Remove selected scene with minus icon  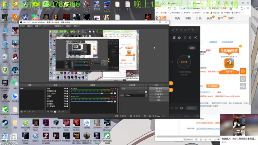pyautogui.click(x=25, y=111)
